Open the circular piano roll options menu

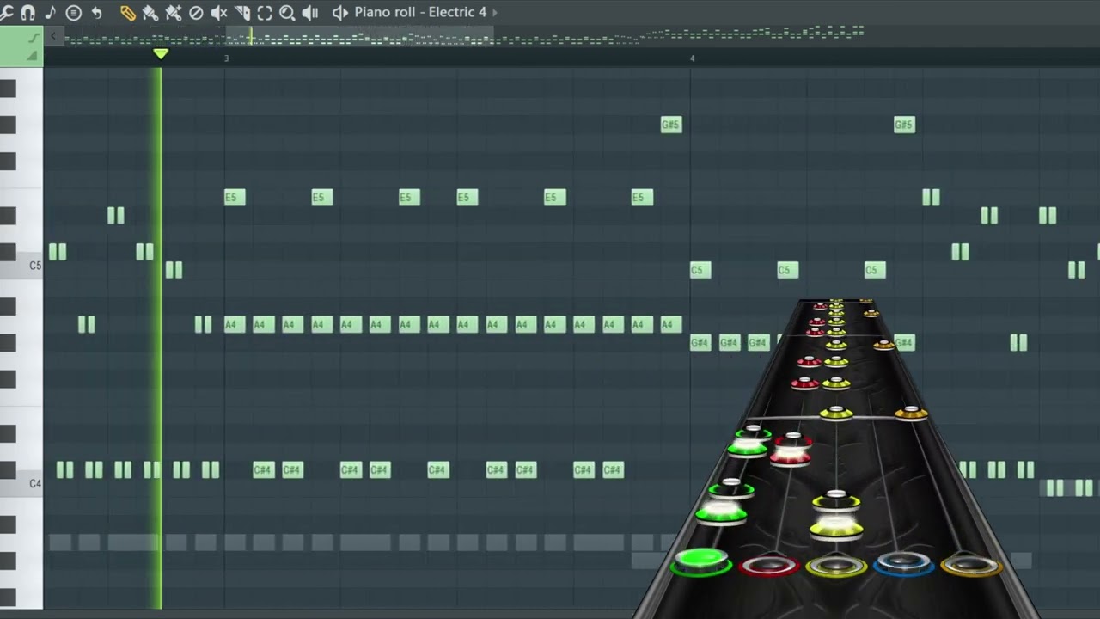pos(73,12)
